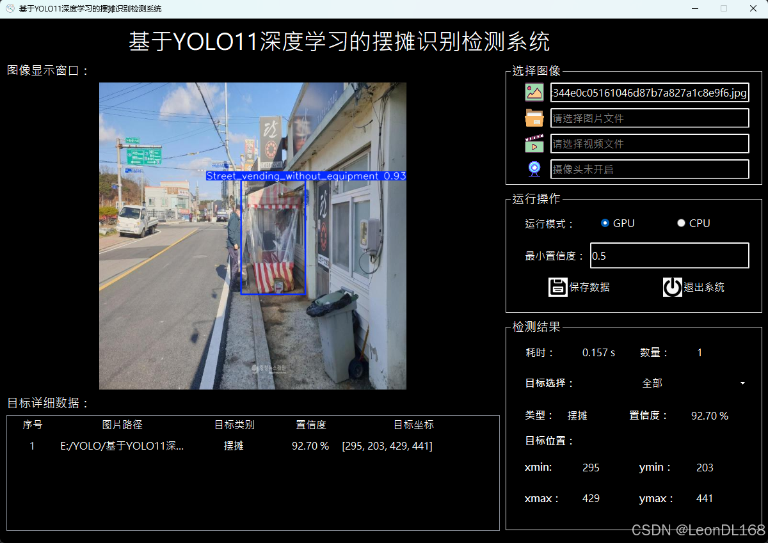
Task: Click the 图像显示窗口 label
Action: pos(48,70)
